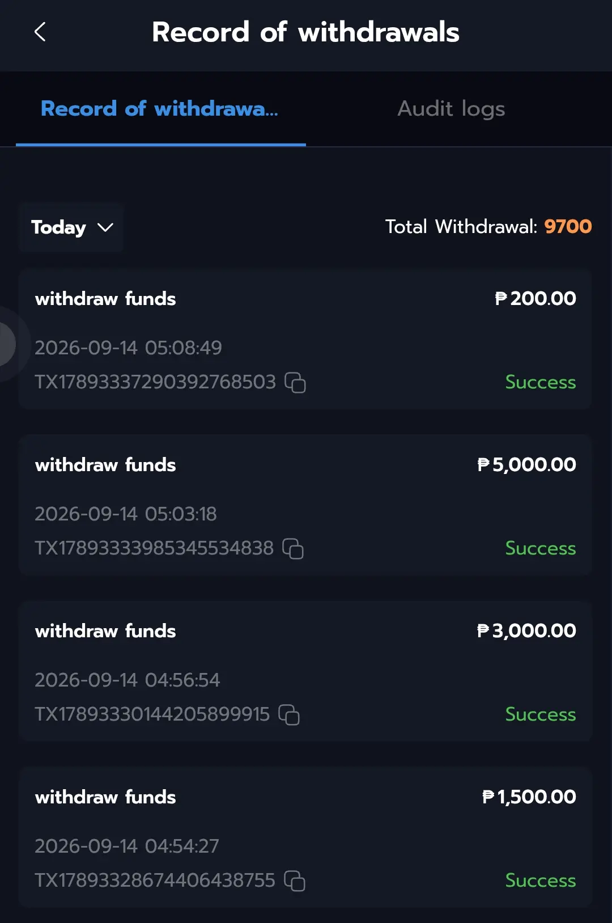Copy transaction ID TX17893337290392768503
This screenshot has width=612, height=923.
pyautogui.click(x=295, y=383)
